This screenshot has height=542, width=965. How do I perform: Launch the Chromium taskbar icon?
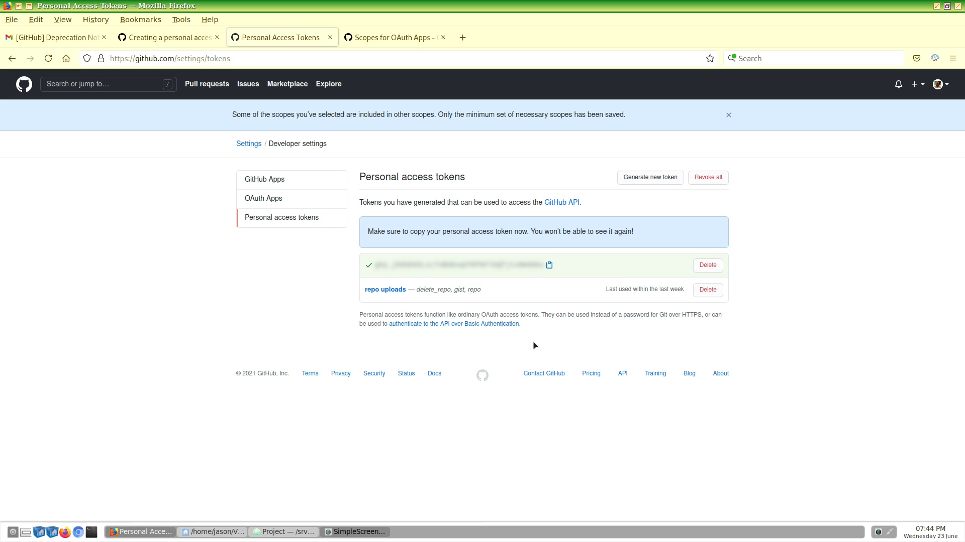78,532
